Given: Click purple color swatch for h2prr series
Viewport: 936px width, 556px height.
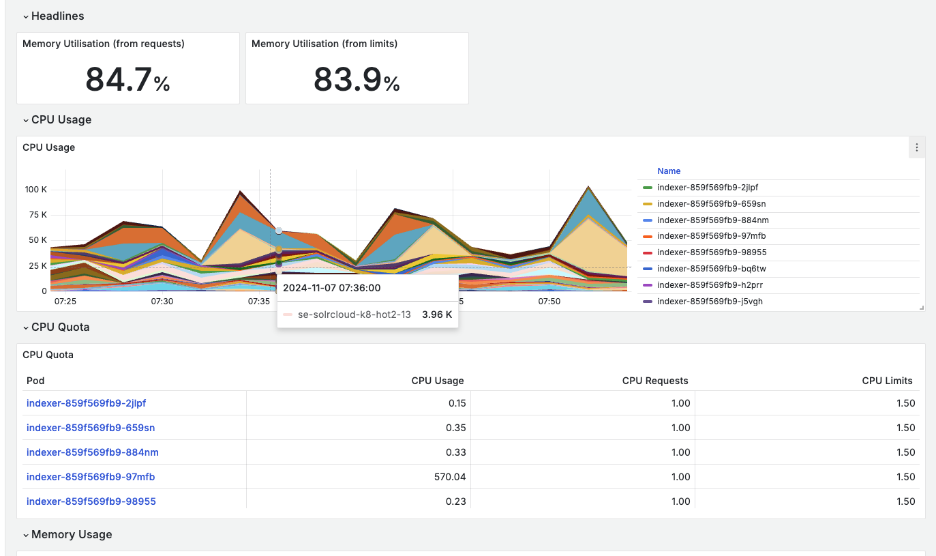Looking at the screenshot, I should point(648,284).
